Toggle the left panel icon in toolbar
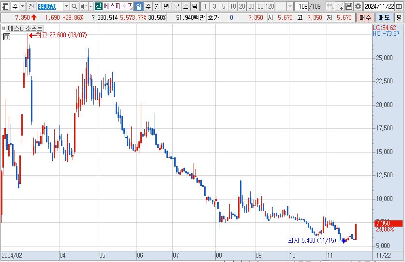The width and height of the screenshot is (405, 262). [5, 6]
